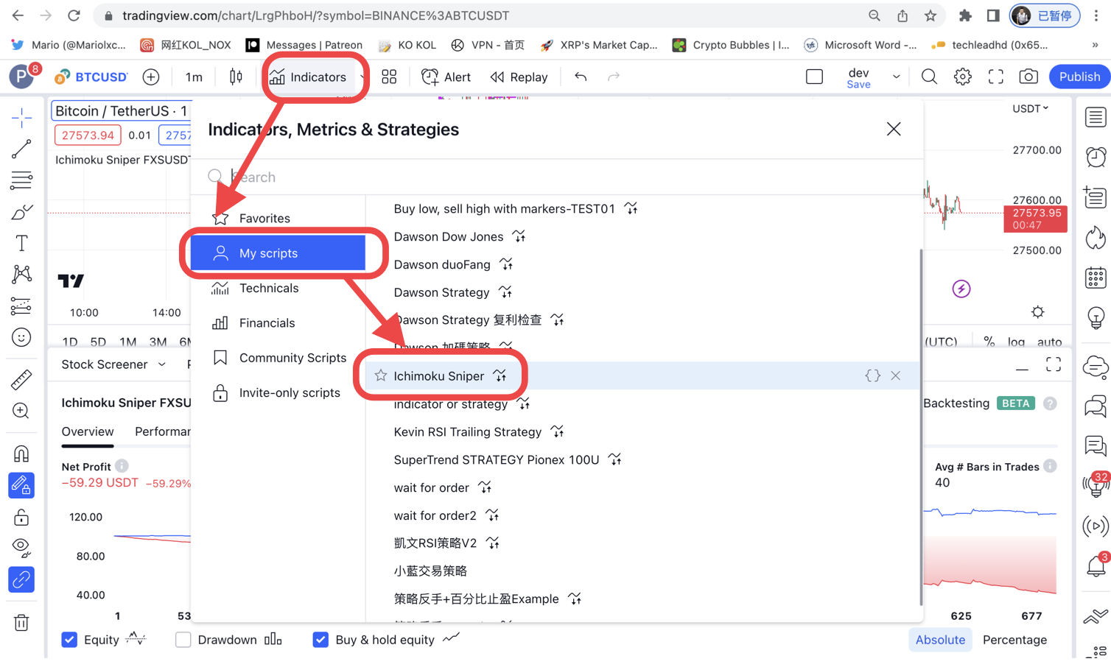Viewport: 1111px width, 667px height.
Task: Take a chart snapshot with camera icon
Action: (1028, 77)
